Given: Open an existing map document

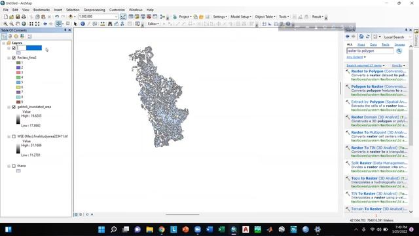Looking at the screenshot, I should click(x=12, y=16).
